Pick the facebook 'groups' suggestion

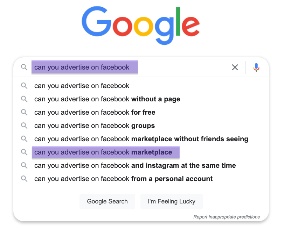tap(95, 125)
